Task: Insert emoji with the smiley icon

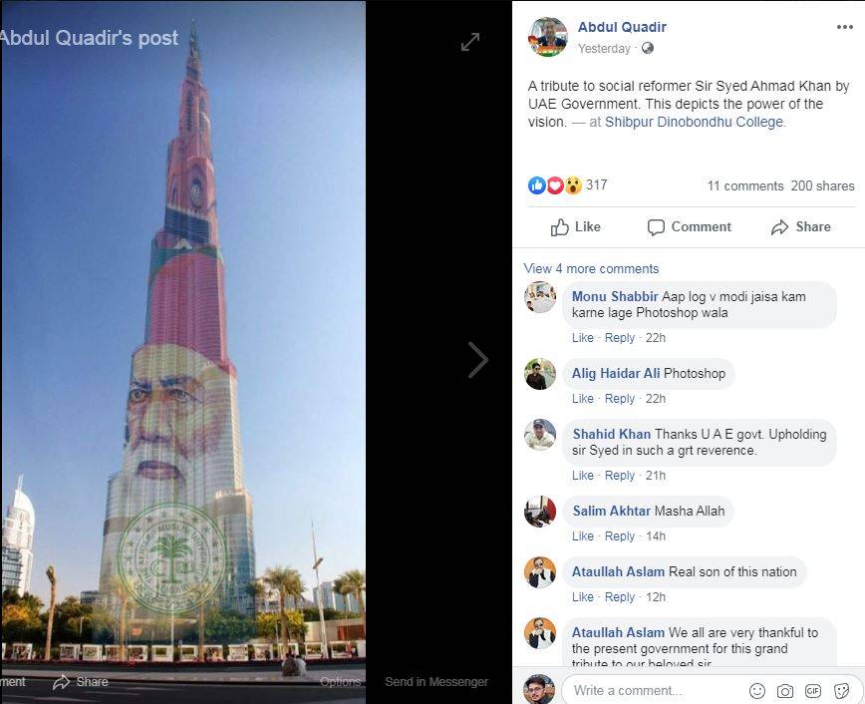Action: coord(757,690)
